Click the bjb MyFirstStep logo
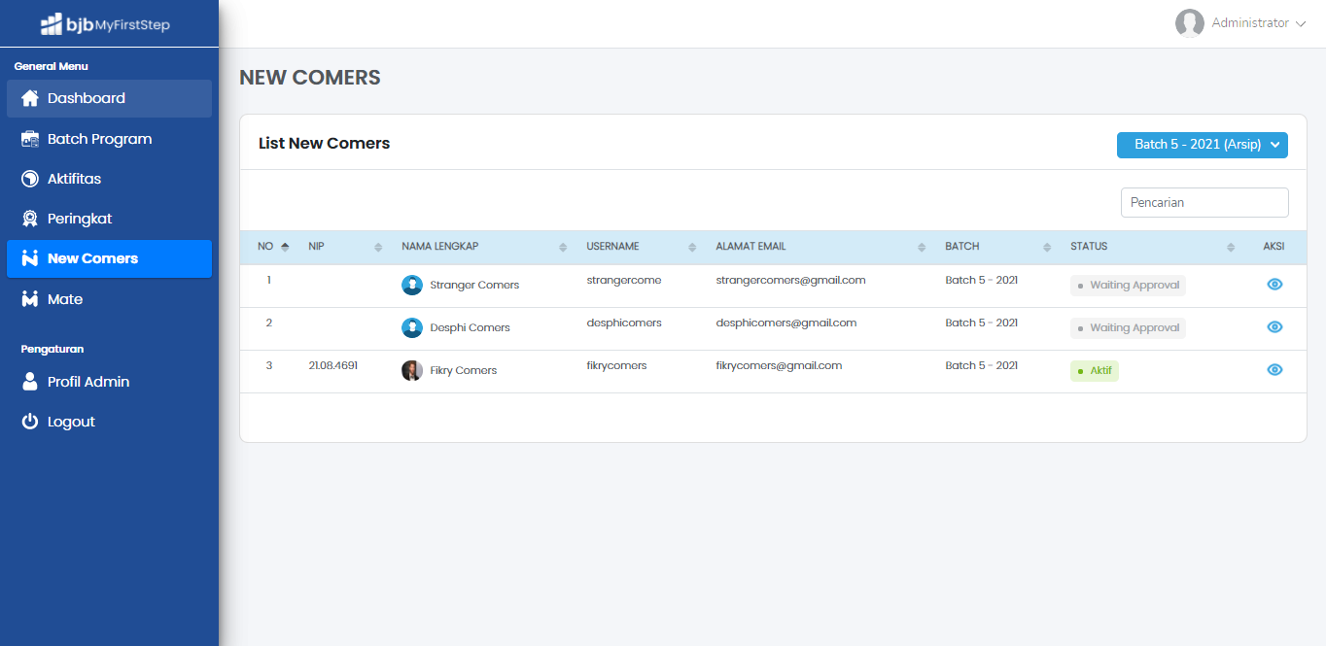 tap(105, 24)
